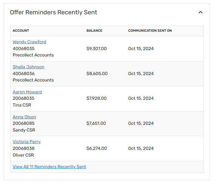Click the Offer Reminders Recently Sent title
Viewport: 214px width, 184px height.
pyautogui.click(x=53, y=13)
